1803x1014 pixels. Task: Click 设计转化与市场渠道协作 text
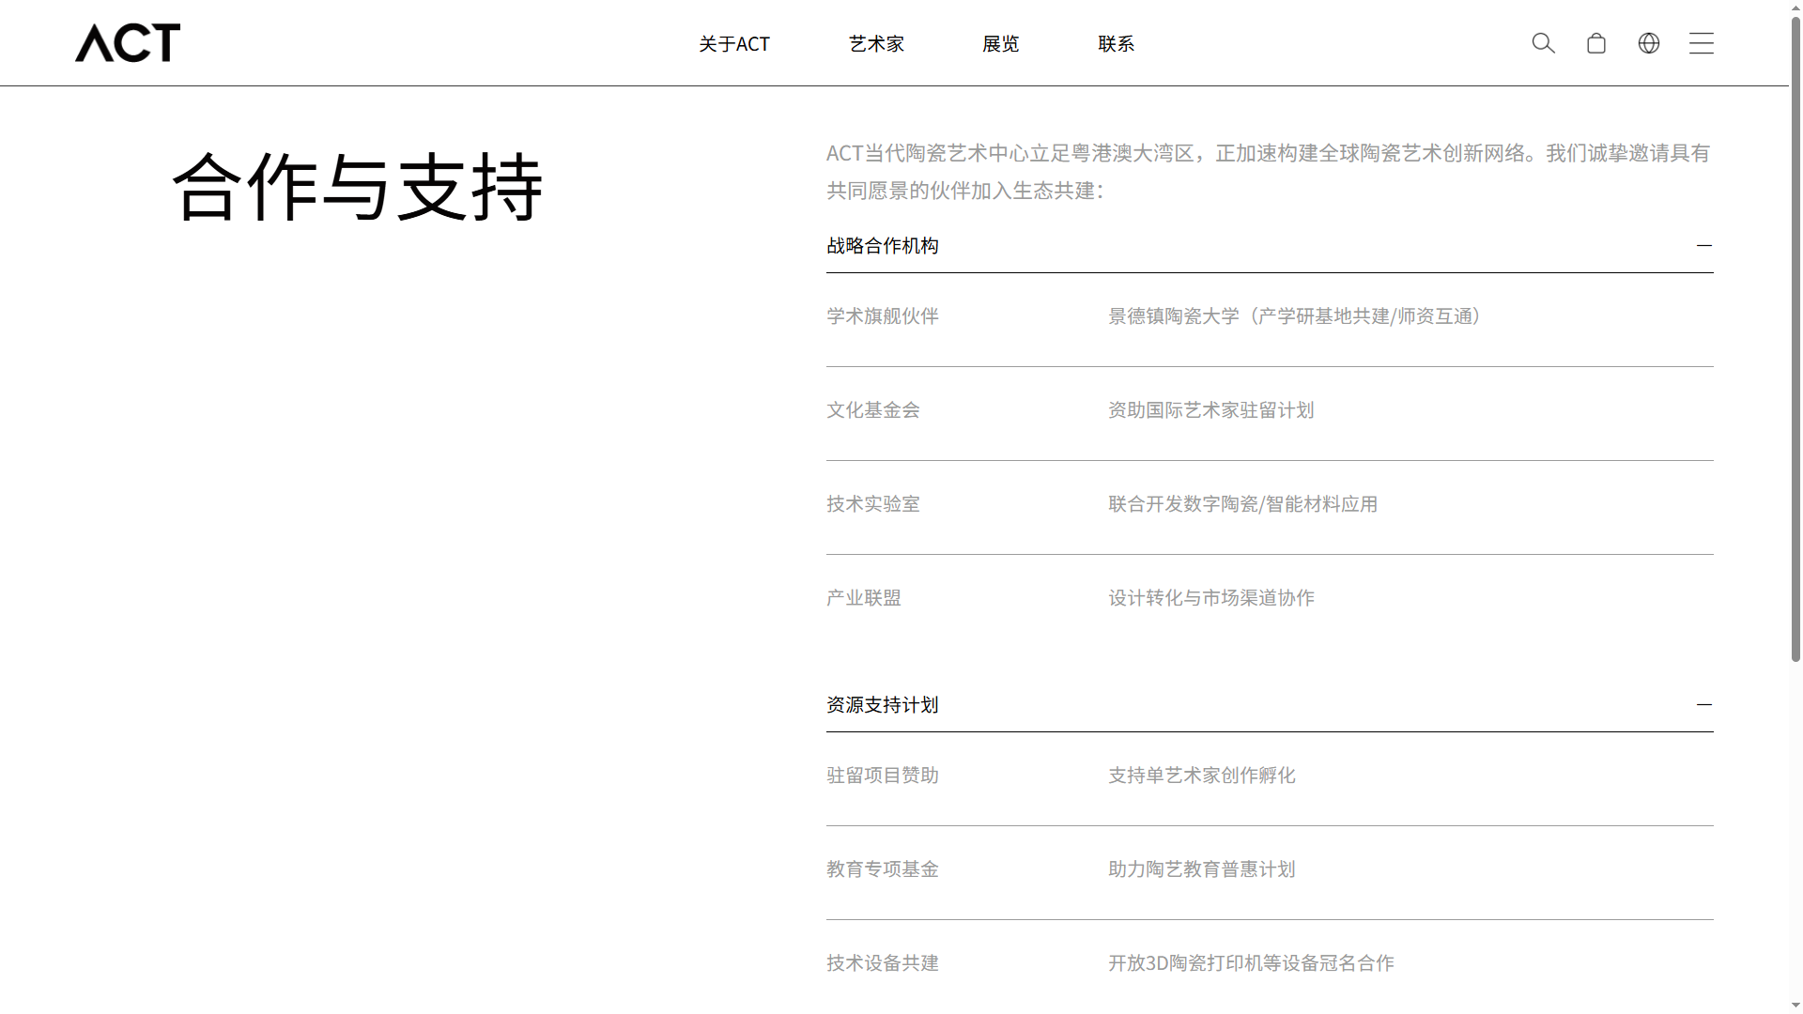pos(1211,598)
